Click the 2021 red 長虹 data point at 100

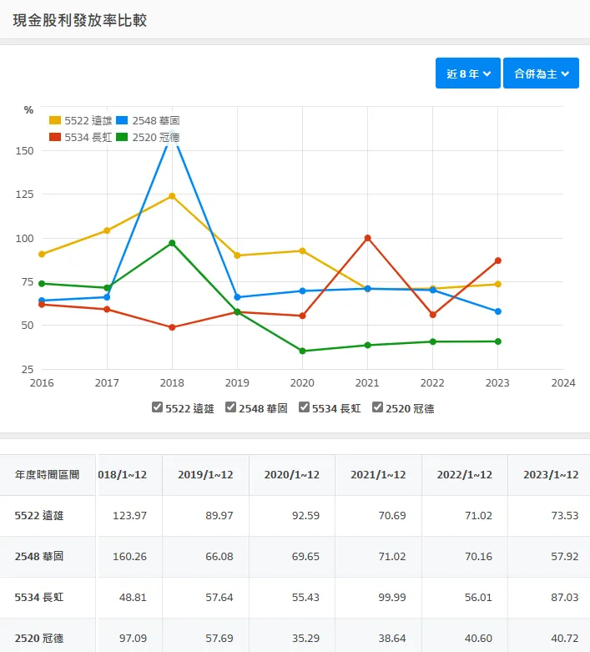tap(367, 238)
